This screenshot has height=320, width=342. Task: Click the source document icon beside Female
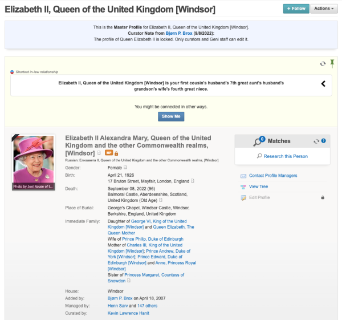(125, 168)
